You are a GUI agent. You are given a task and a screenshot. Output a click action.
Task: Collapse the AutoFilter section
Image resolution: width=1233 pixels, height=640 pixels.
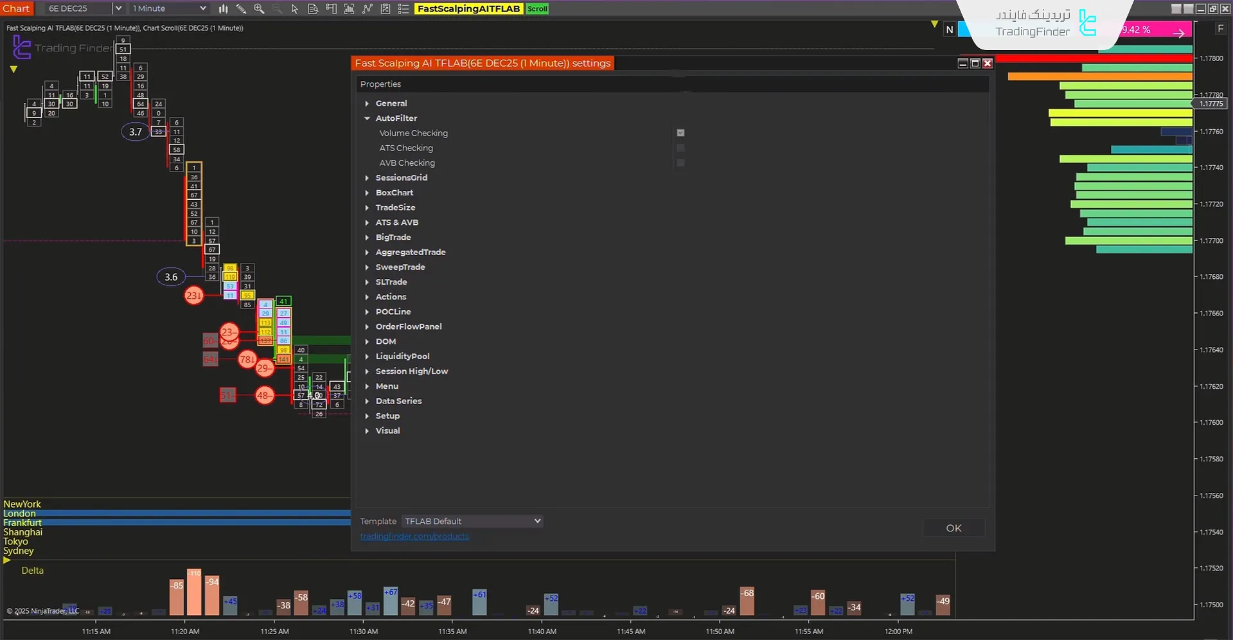pos(367,118)
